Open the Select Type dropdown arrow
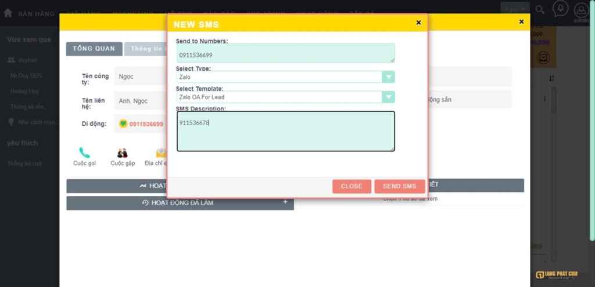 388,77
